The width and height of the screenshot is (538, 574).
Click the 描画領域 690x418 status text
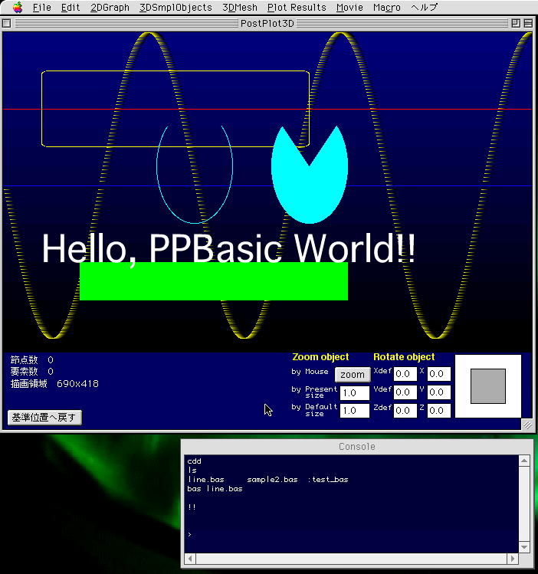pyautogui.click(x=54, y=384)
